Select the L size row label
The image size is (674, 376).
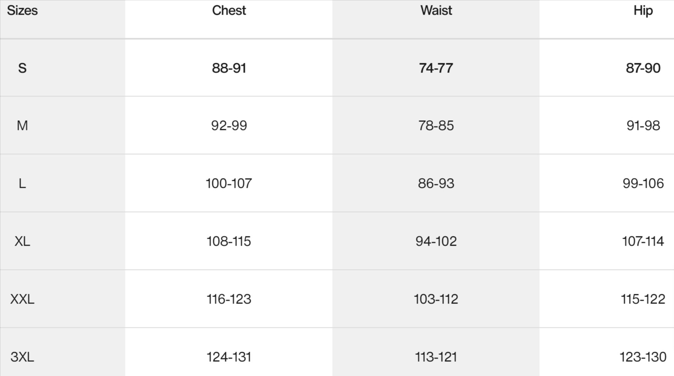click(22, 184)
